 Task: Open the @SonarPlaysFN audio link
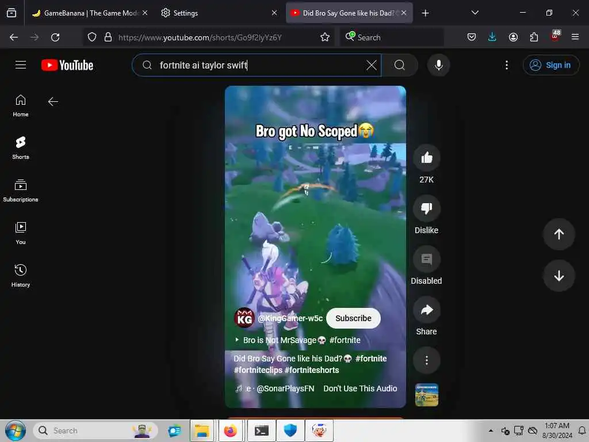[285, 388]
